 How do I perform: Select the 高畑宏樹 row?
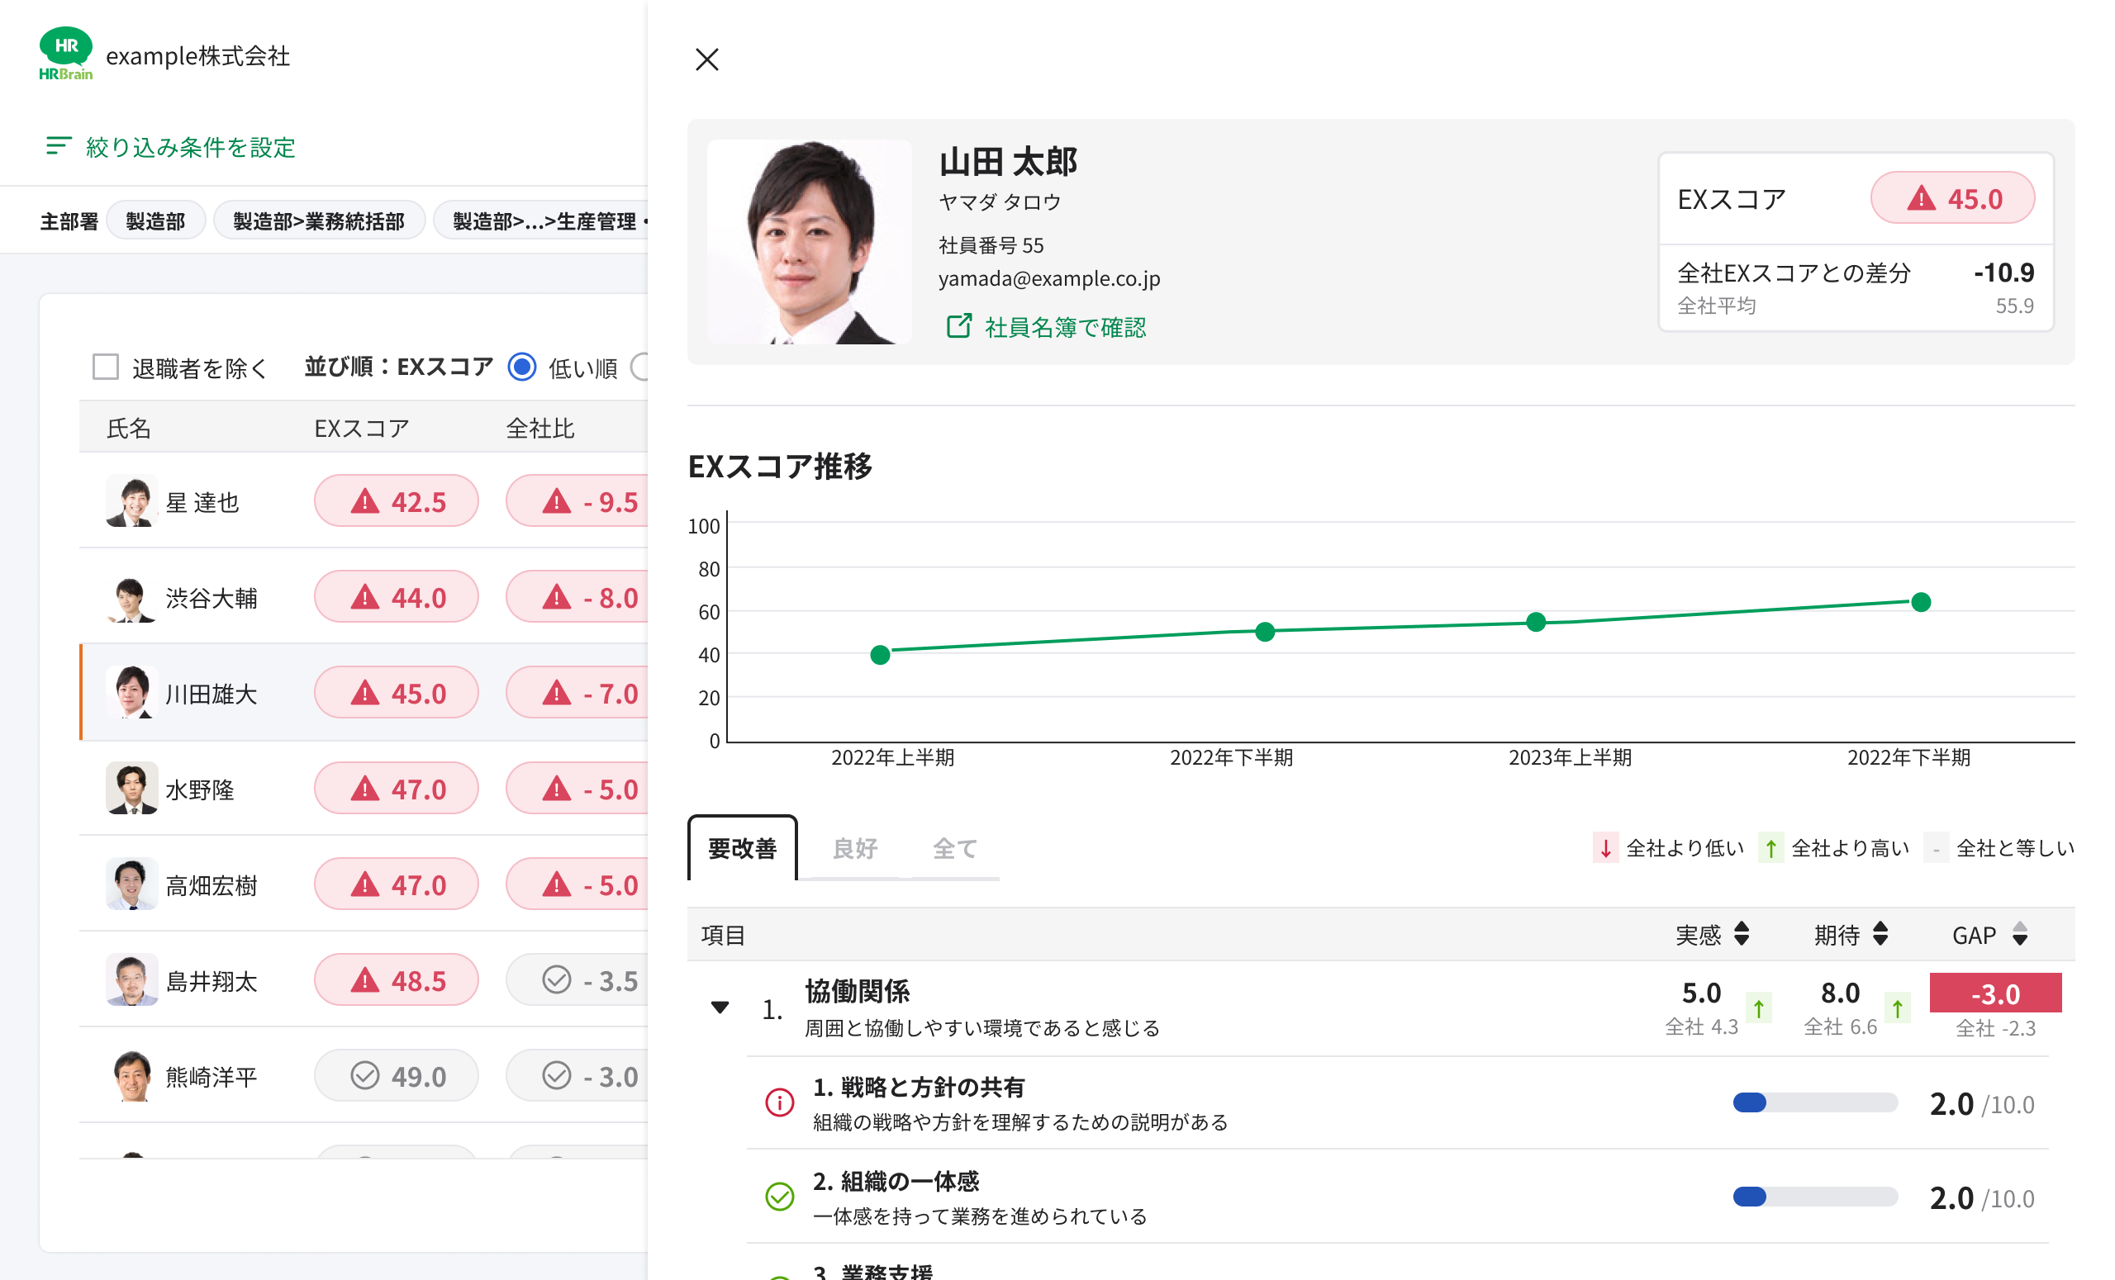363,884
